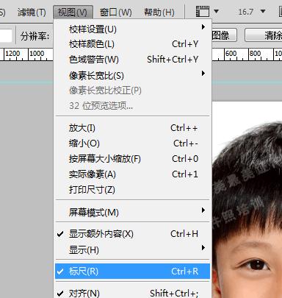Toggle 对齐(N) snap option
The height and width of the screenshot is (298, 282).
(133, 293)
